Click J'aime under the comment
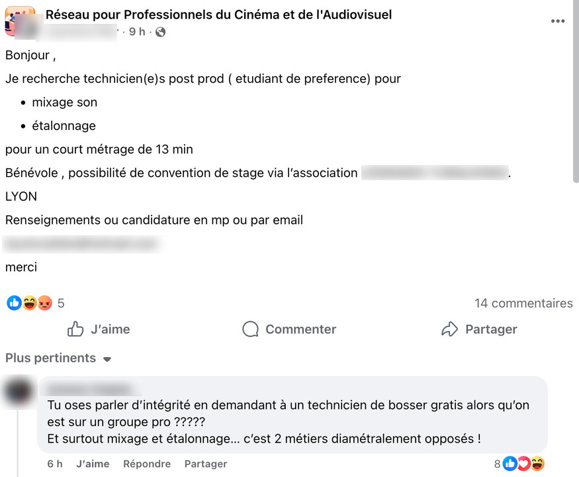 pyautogui.click(x=93, y=464)
